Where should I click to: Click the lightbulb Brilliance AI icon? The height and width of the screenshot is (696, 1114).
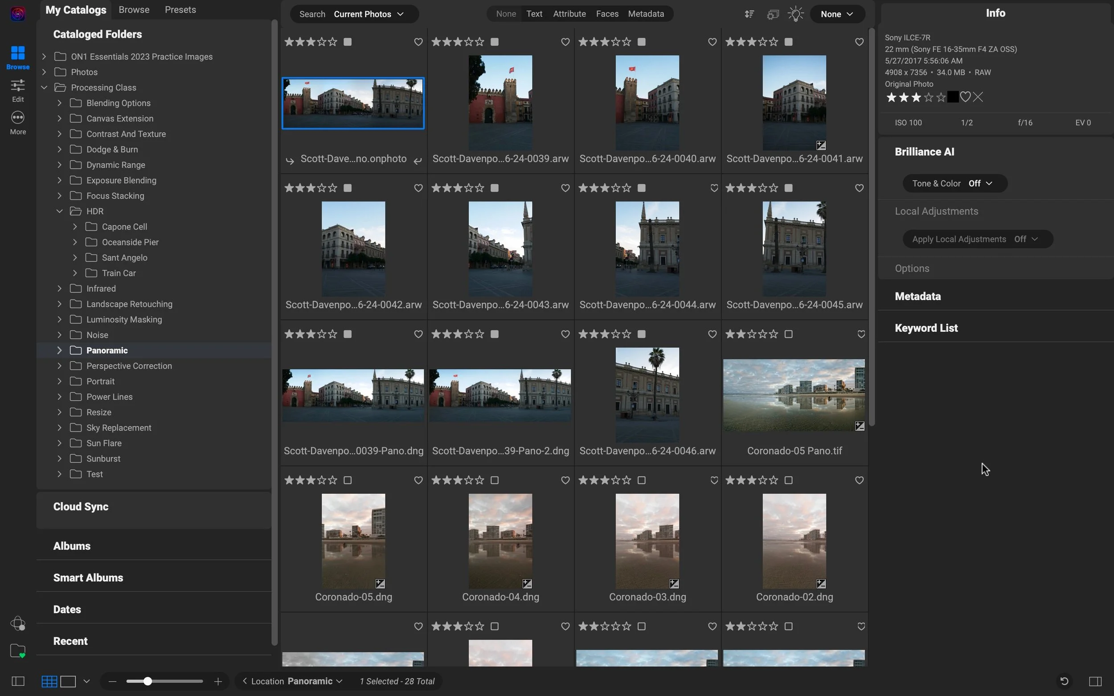(795, 14)
